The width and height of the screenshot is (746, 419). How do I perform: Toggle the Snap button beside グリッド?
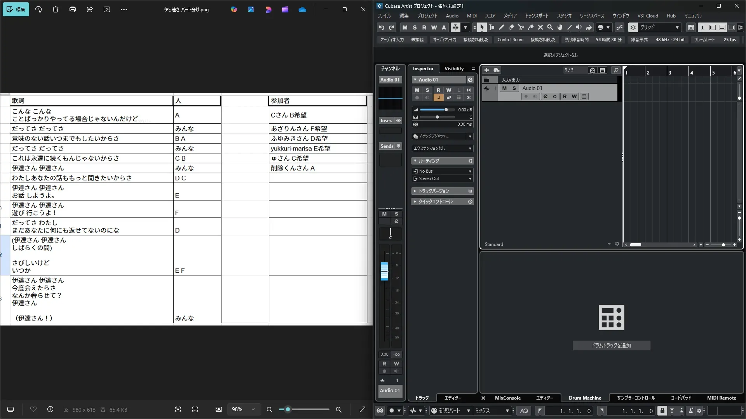click(633, 28)
